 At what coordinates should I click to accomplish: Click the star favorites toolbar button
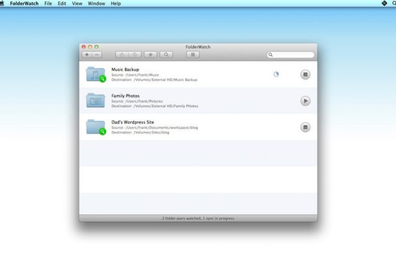coord(150,55)
